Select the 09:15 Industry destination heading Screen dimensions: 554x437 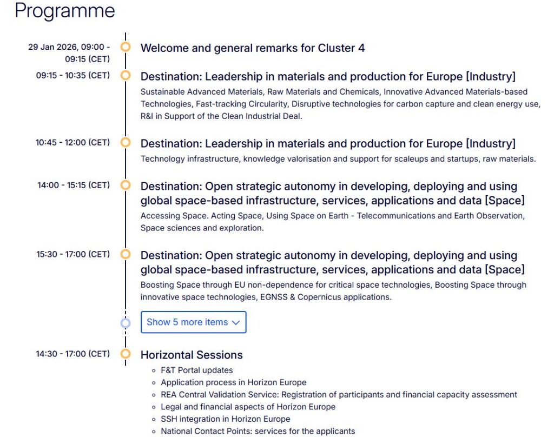click(x=328, y=76)
